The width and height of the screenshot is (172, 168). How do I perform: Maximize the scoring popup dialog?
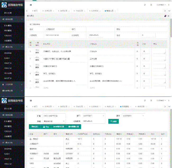tap(165, 16)
